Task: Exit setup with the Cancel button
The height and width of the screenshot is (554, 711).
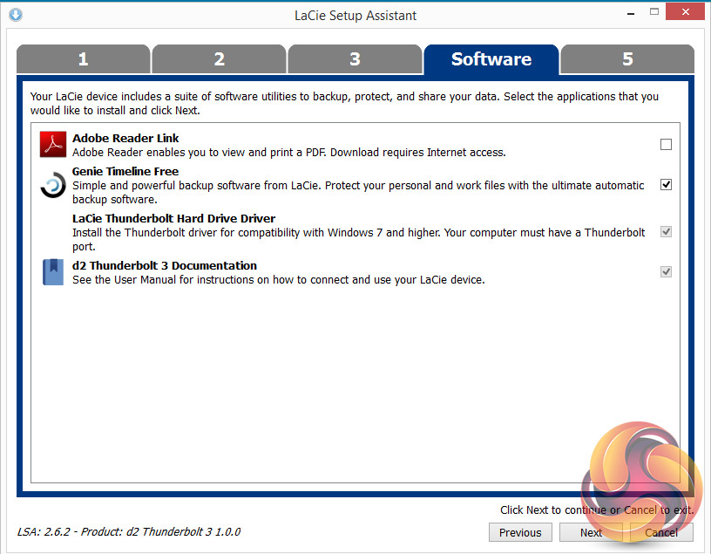Action: 661,532
